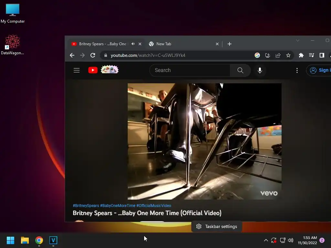Click on the video player to pause
The height and width of the screenshot is (248, 331).
(x=204, y=141)
